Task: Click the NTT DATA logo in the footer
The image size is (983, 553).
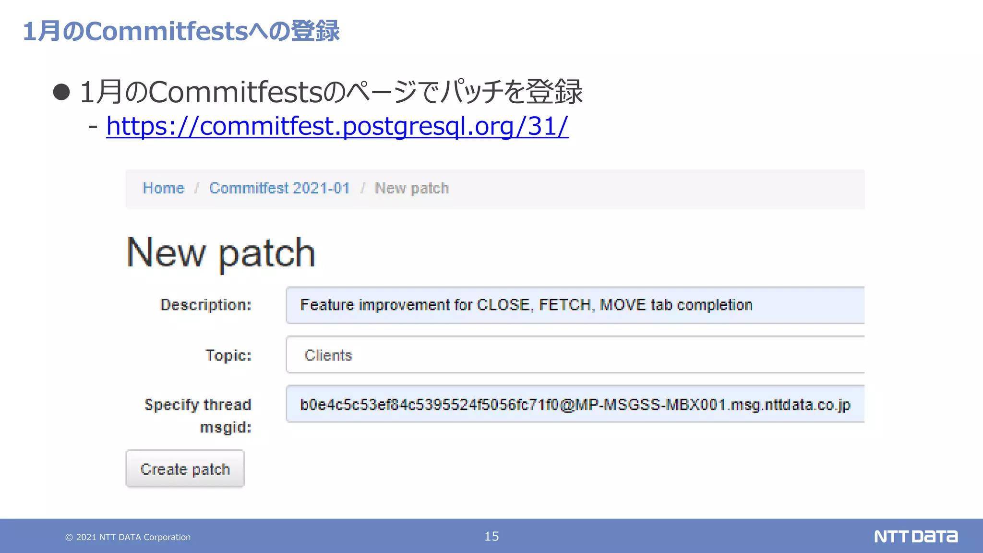Action: (x=916, y=536)
